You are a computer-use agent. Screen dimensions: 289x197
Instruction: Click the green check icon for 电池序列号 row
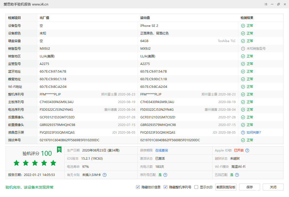click(243, 110)
